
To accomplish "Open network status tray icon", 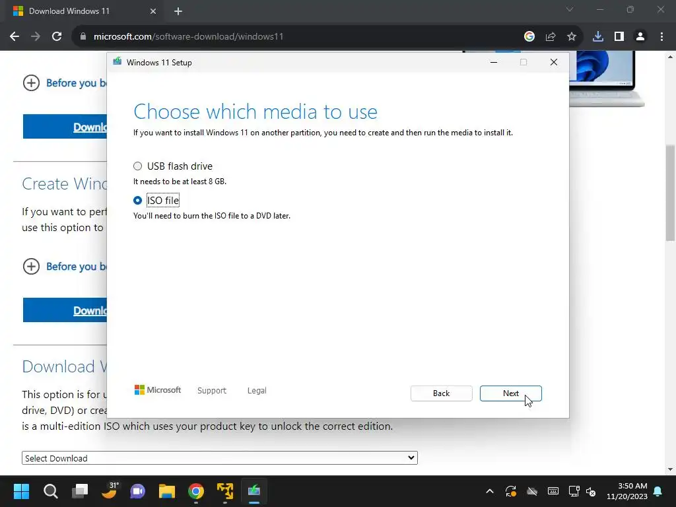I will (x=574, y=491).
